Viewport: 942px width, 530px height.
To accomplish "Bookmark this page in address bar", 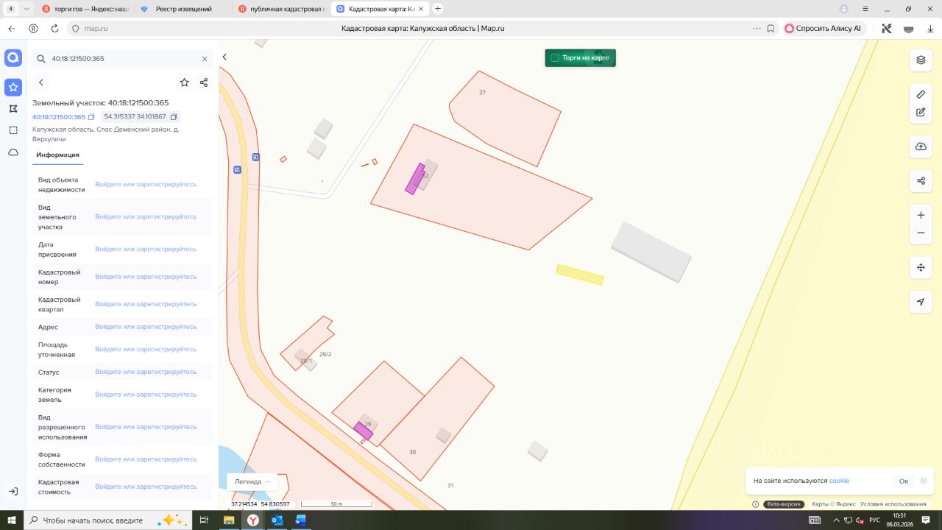I will click(771, 29).
